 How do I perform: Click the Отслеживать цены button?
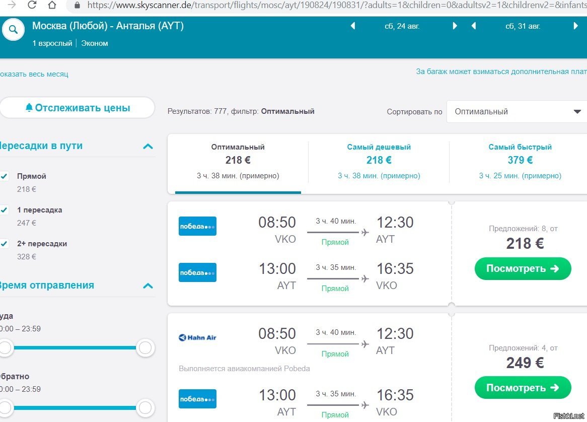pos(78,108)
